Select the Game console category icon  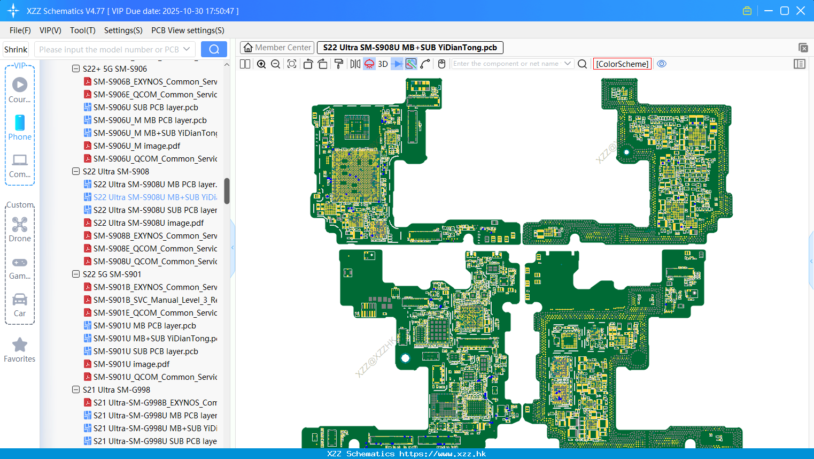(20, 263)
